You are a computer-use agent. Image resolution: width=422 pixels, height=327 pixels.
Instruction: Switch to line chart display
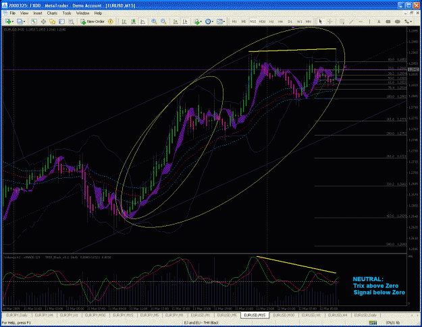(142, 22)
